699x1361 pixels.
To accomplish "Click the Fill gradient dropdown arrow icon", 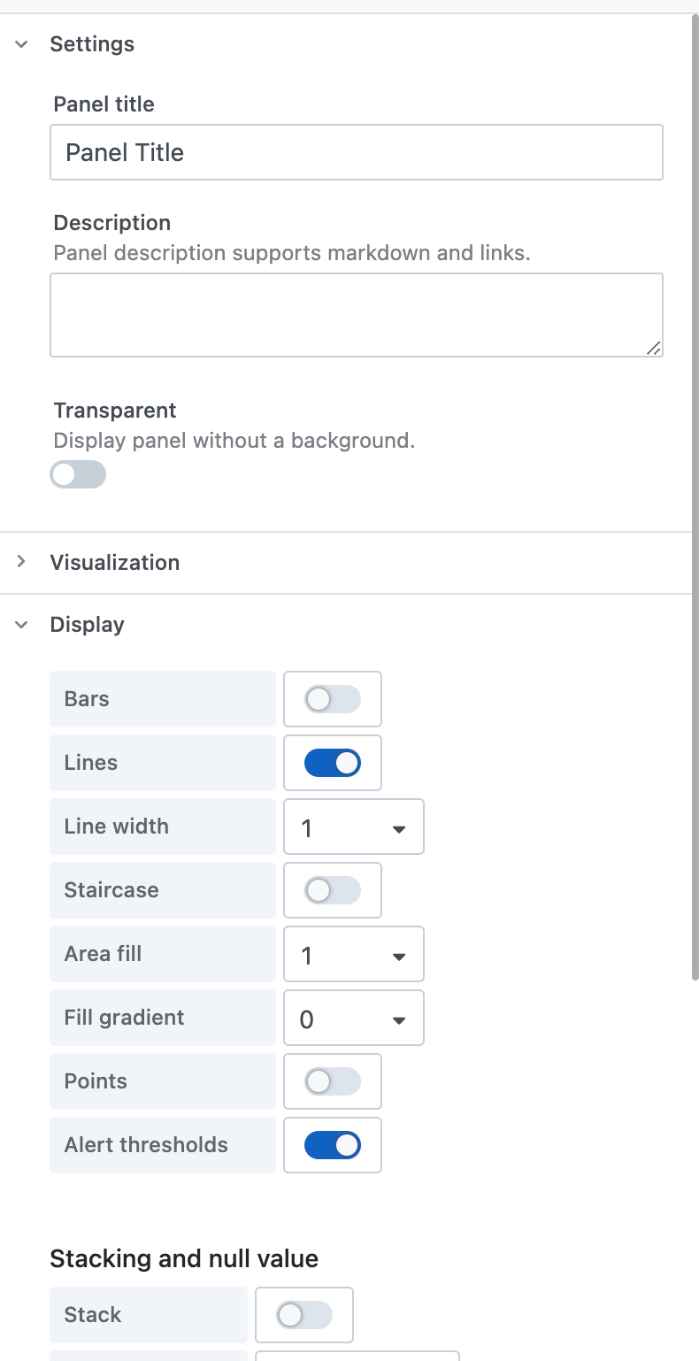I will pyautogui.click(x=399, y=1020).
